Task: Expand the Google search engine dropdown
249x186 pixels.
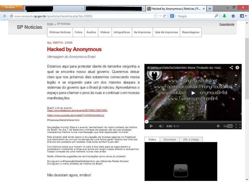Action: 174,16
